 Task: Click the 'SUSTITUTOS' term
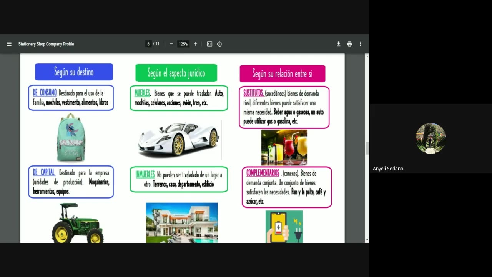tap(253, 93)
